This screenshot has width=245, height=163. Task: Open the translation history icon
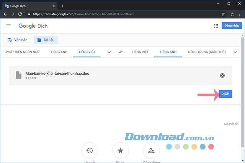pos(90,150)
